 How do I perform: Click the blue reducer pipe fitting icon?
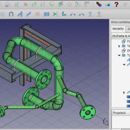tap(20, 14)
